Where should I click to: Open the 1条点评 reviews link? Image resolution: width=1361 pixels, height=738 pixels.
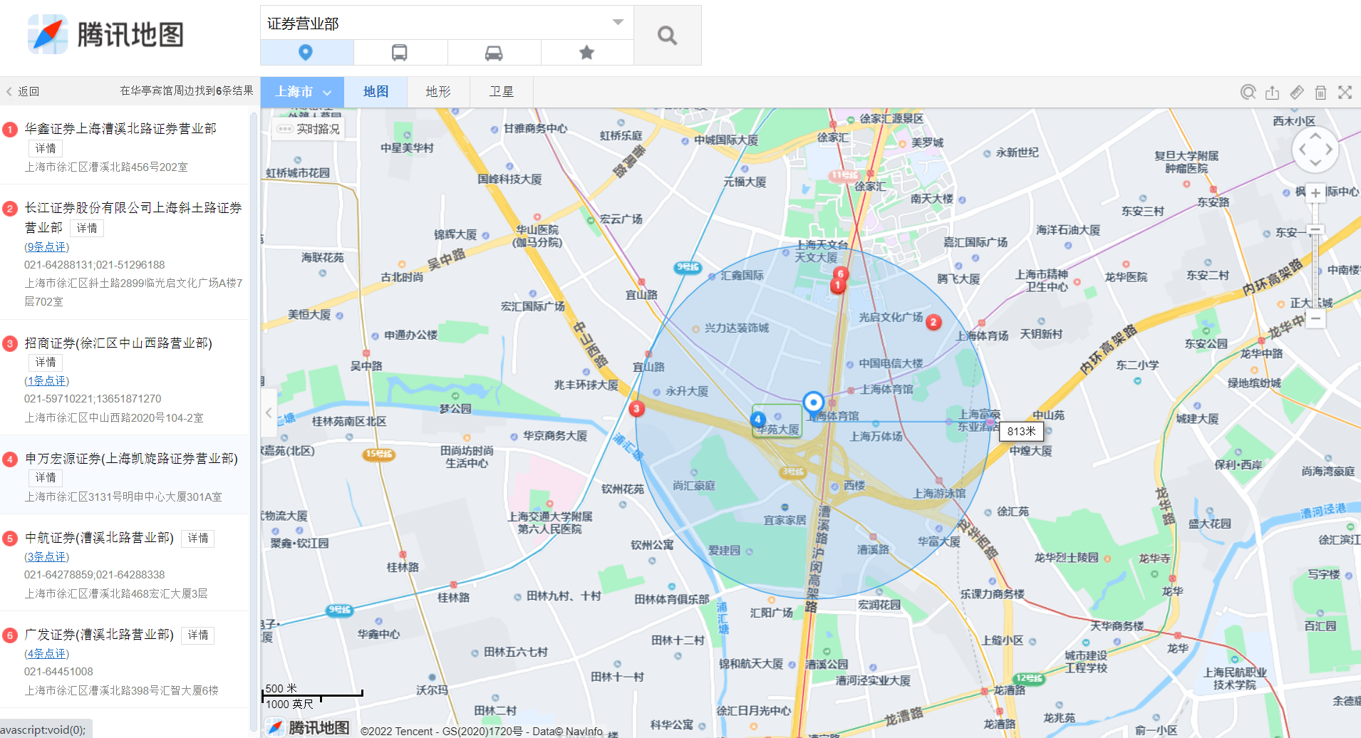coord(46,381)
